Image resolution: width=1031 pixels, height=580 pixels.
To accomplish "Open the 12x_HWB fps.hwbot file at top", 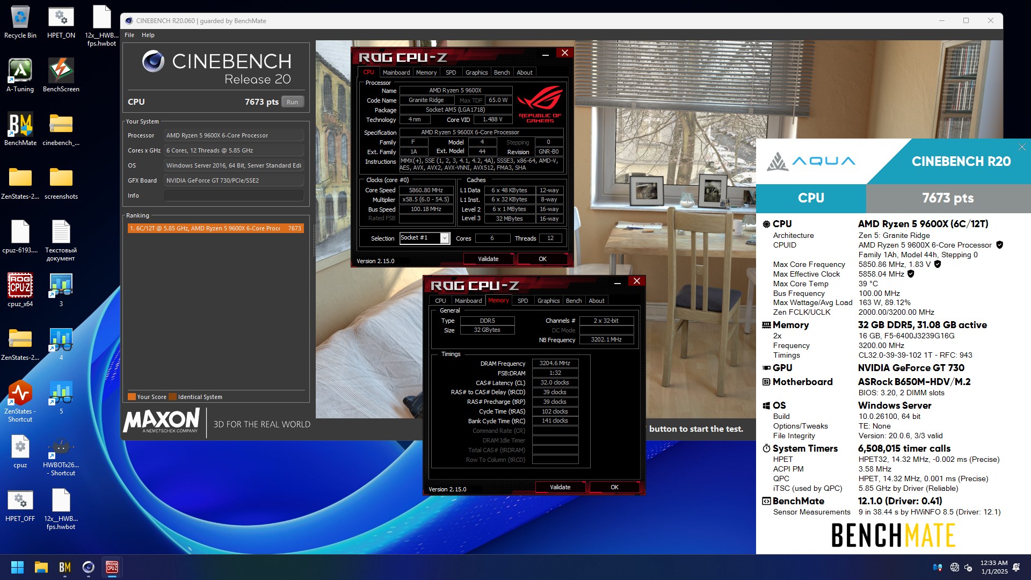I will coord(101,25).
